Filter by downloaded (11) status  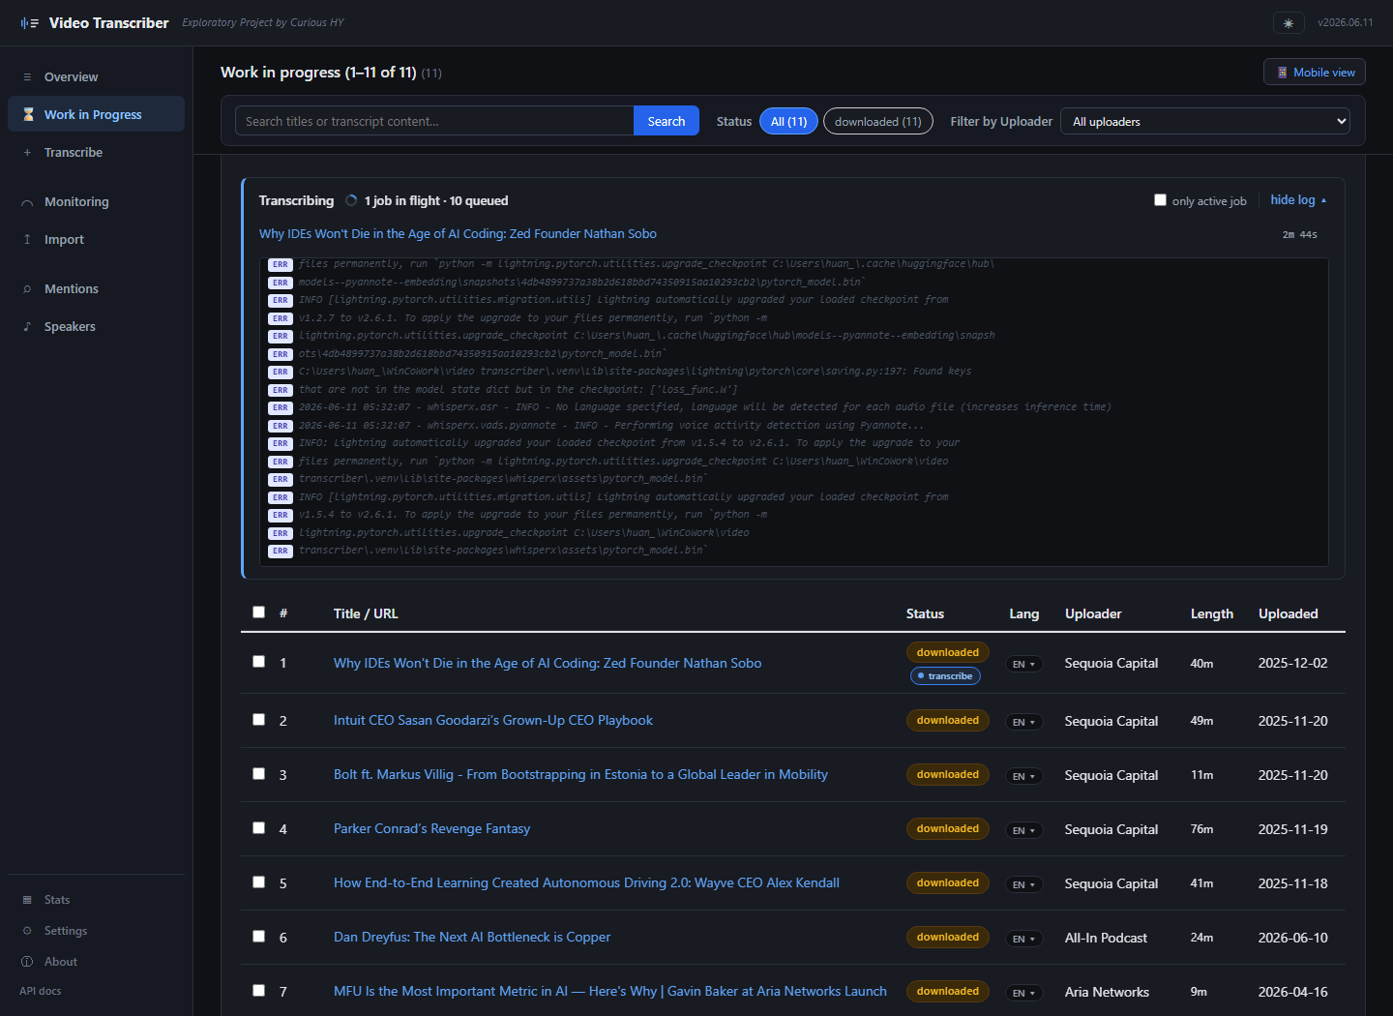click(878, 121)
